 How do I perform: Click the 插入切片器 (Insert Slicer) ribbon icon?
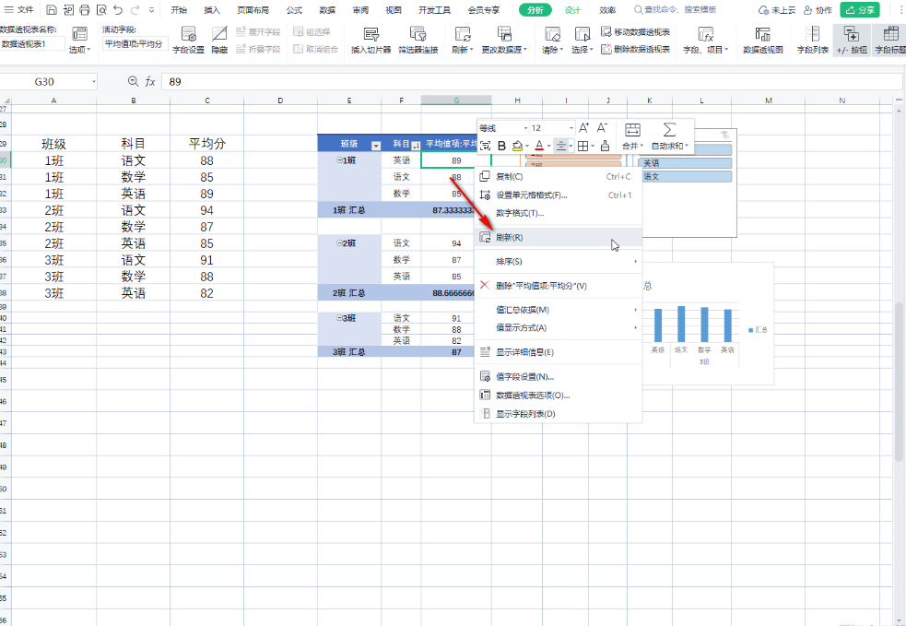click(x=371, y=39)
